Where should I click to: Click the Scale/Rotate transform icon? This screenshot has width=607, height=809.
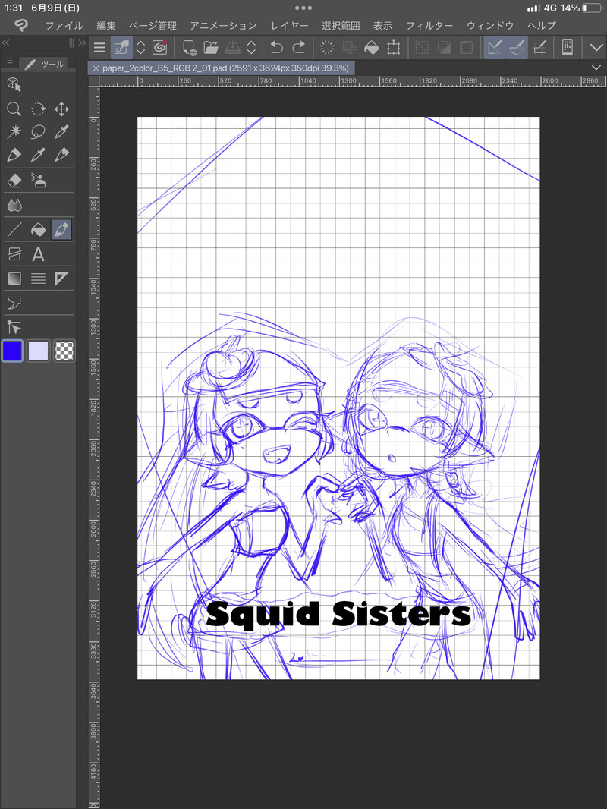(x=394, y=48)
